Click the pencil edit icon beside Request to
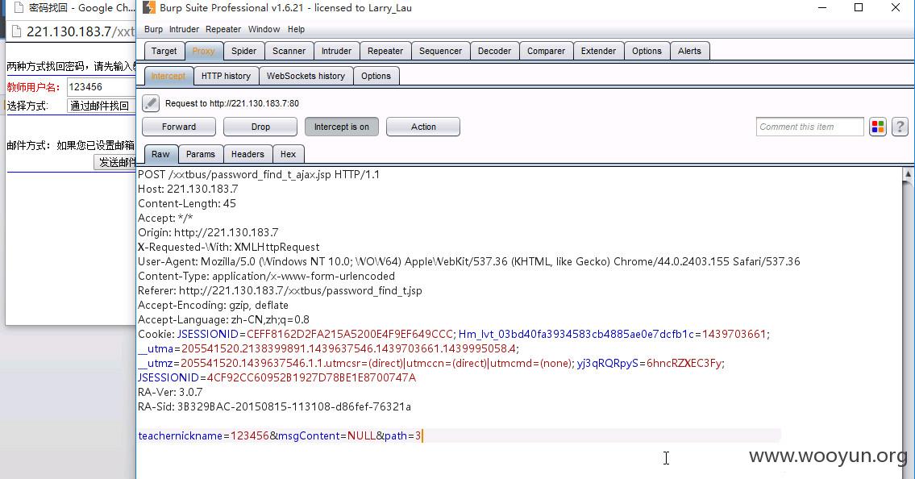This screenshot has width=915, height=479. pos(151,103)
